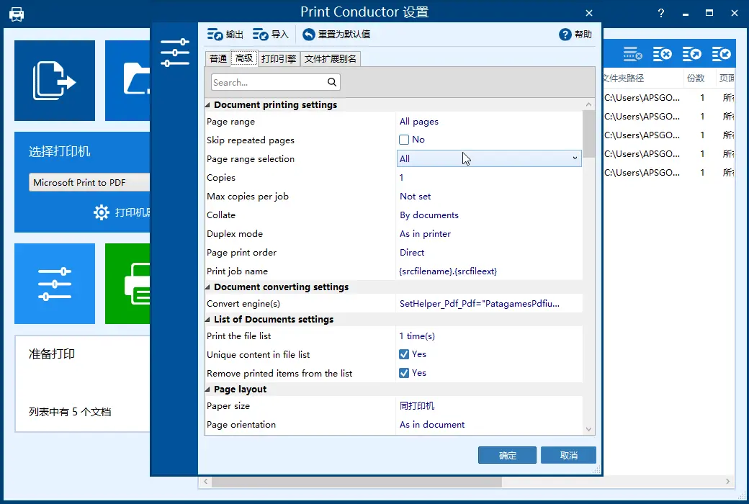The width and height of the screenshot is (749, 504).
Task: Reset settings to defaults (重置为默认值)
Action: (x=336, y=35)
